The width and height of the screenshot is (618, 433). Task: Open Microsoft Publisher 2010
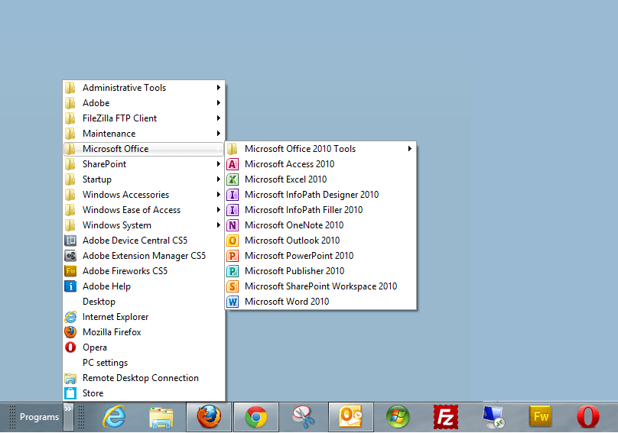point(294,271)
